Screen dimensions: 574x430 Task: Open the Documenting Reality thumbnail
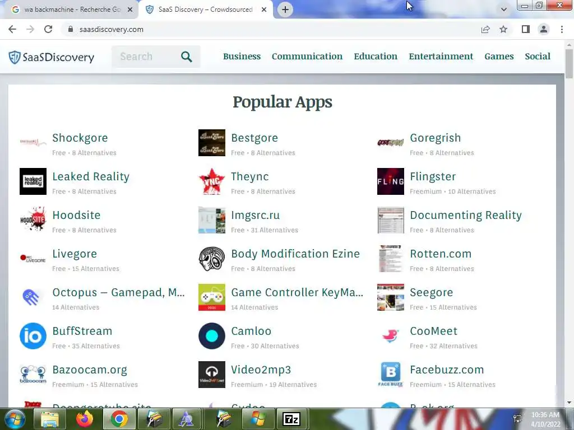pyautogui.click(x=391, y=220)
